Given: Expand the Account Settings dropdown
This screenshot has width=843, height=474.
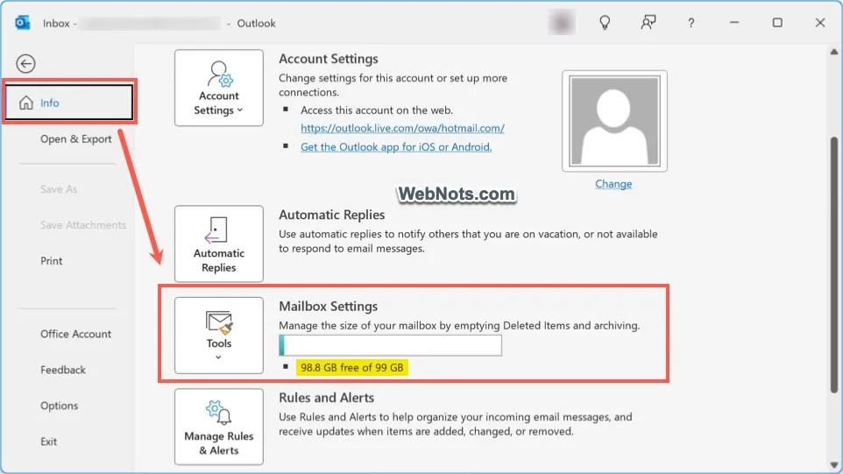Looking at the screenshot, I should 219,88.
